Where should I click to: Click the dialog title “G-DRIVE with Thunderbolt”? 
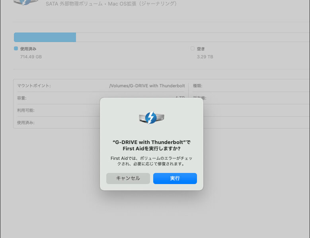coord(152,145)
